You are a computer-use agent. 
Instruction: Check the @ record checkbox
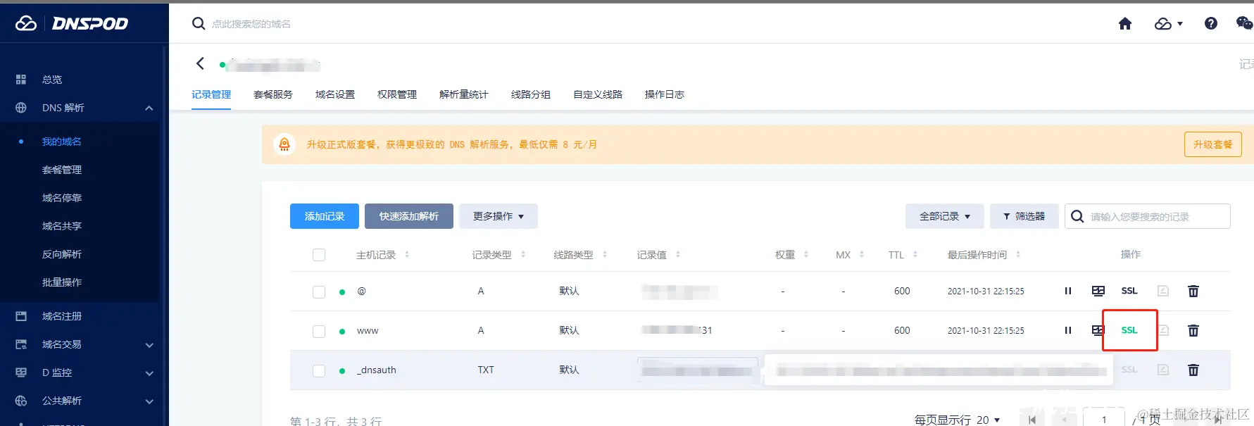tap(319, 292)
